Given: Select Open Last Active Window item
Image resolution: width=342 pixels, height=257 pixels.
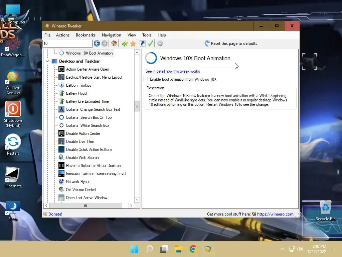Looking at the screenshot, I should click(x=87, y=198).
